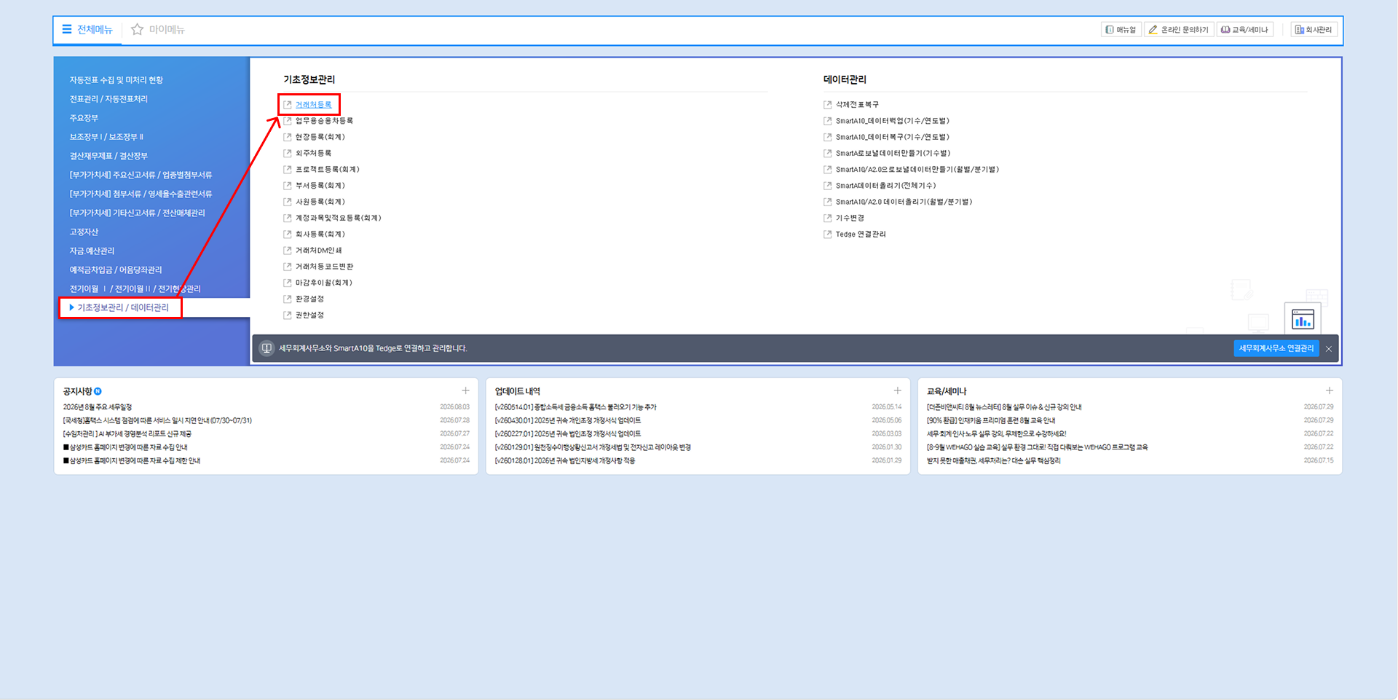Click launch icon beside 사원등록(회계)
This screenshot has width=1398, height=700.
[288, 202]
